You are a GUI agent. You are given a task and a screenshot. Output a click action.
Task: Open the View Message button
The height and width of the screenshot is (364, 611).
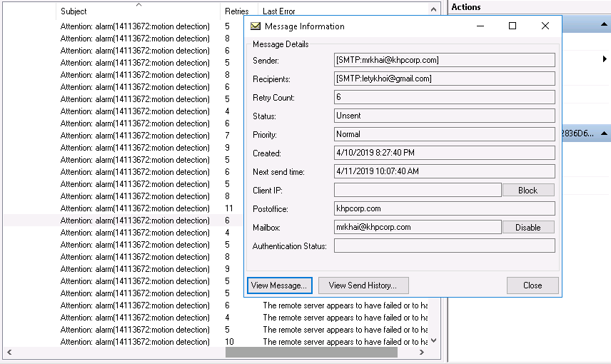tap(279, 285)
